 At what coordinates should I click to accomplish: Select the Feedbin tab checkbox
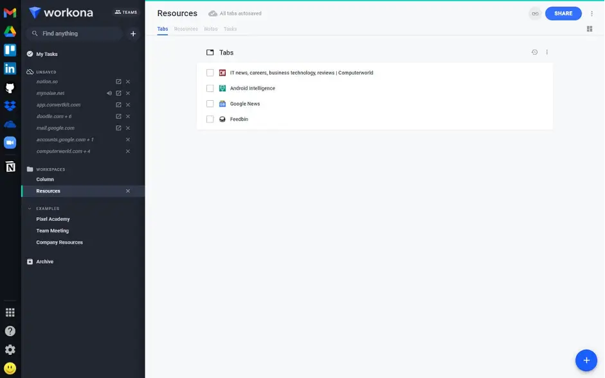click(210, 119)
